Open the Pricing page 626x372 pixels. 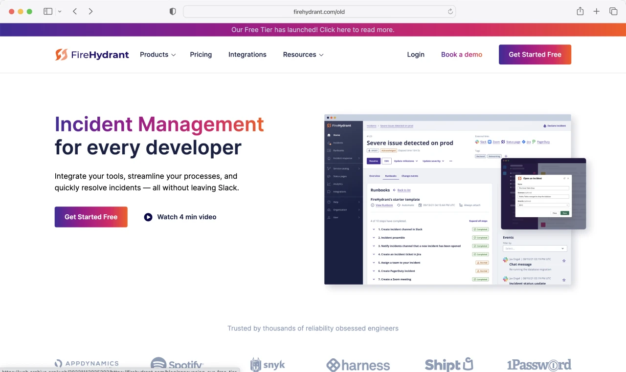201,55
